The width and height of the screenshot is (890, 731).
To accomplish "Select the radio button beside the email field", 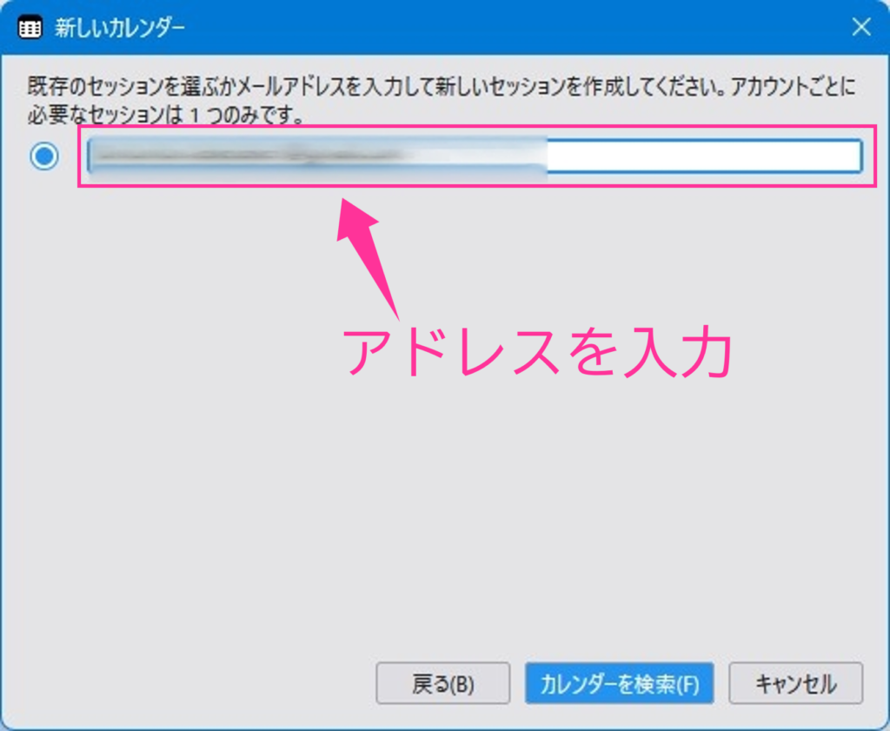I will (44, 156).
